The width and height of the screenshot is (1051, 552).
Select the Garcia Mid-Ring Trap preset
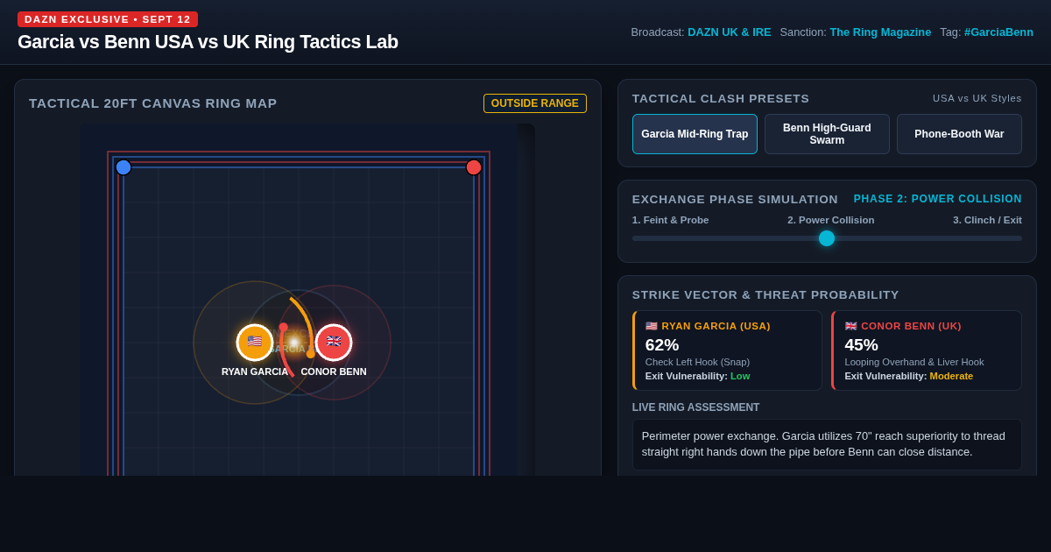[x=695, y=134]
